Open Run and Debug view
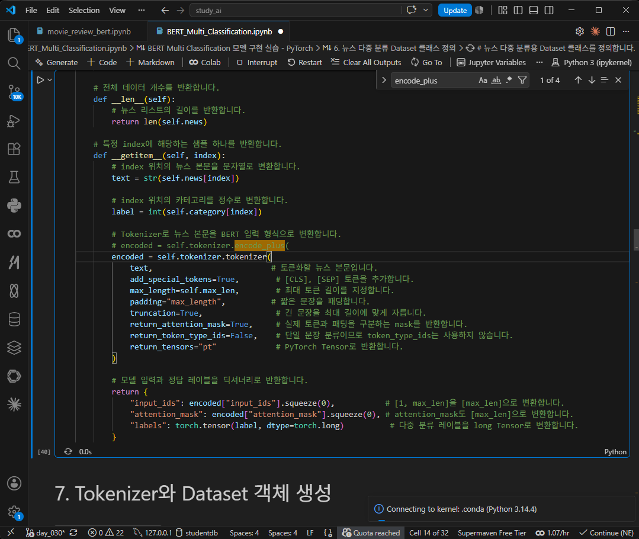 [14, 121]
